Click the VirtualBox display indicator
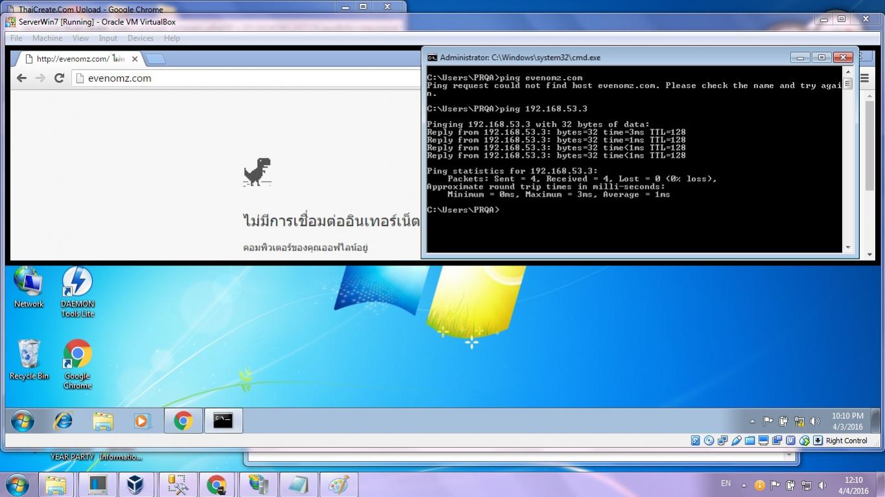Image resolution: width=885 pixels, height=497 pixels. coord(763,441)
